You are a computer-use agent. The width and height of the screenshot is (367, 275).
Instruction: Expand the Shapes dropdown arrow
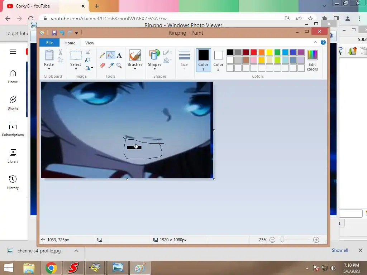pos(154,69)
